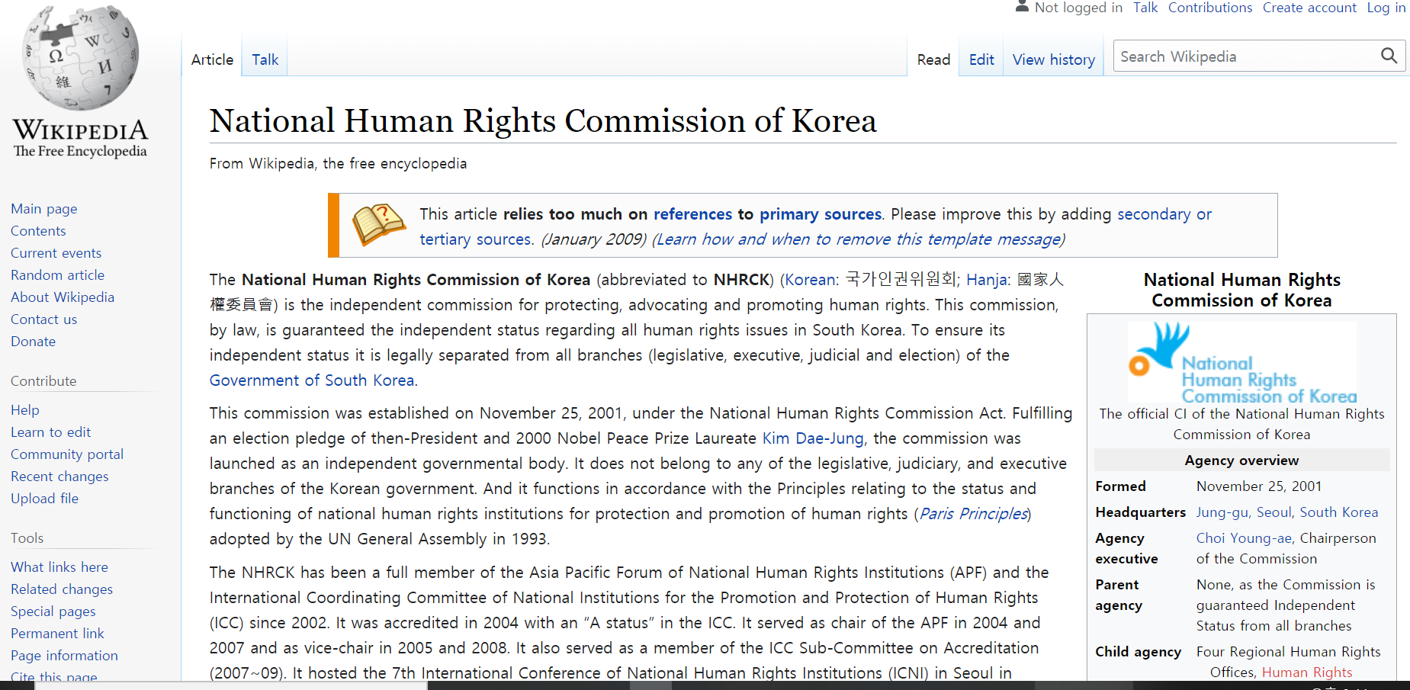1410x690 pixels.
Task: Click the references link in notice
Action: tap(692, 214)
